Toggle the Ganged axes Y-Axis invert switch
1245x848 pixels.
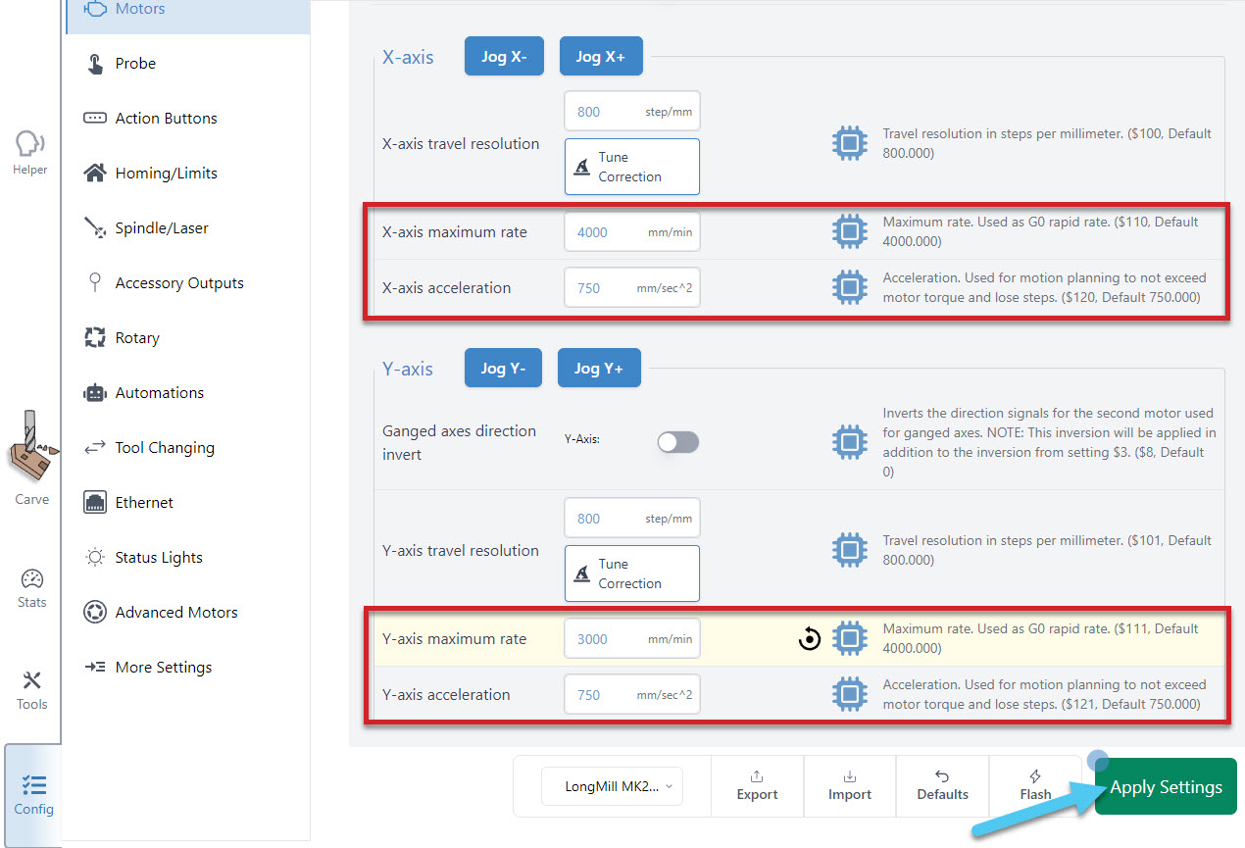[x=677, y=442]
